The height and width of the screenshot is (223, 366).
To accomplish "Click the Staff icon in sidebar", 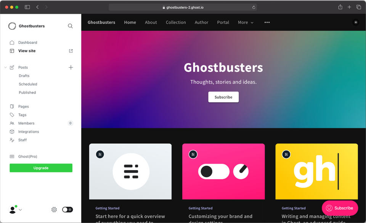I will 12,140.
